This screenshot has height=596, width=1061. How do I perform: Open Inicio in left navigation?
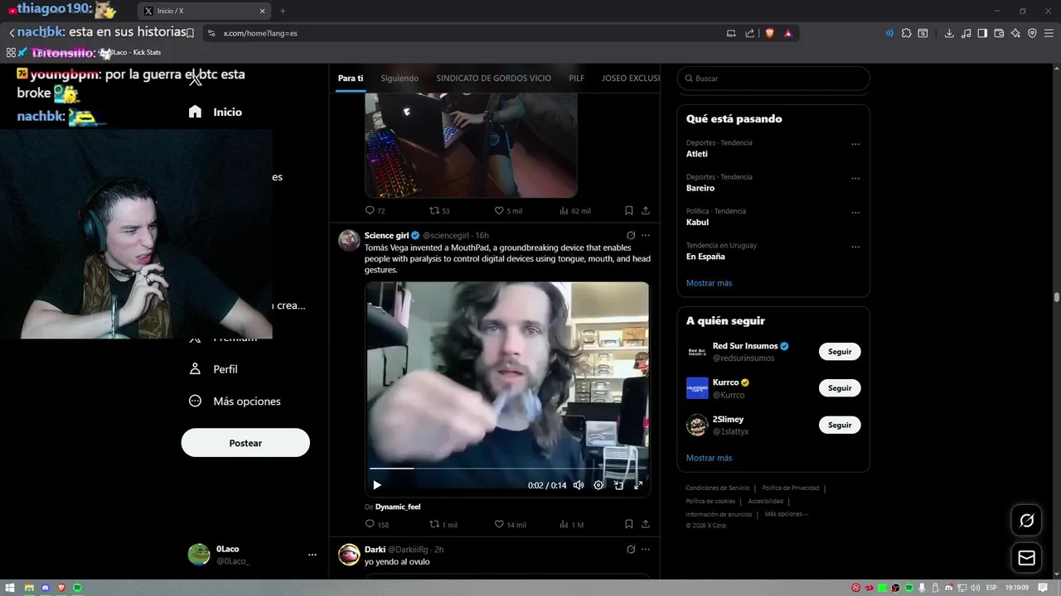point(216,112)
